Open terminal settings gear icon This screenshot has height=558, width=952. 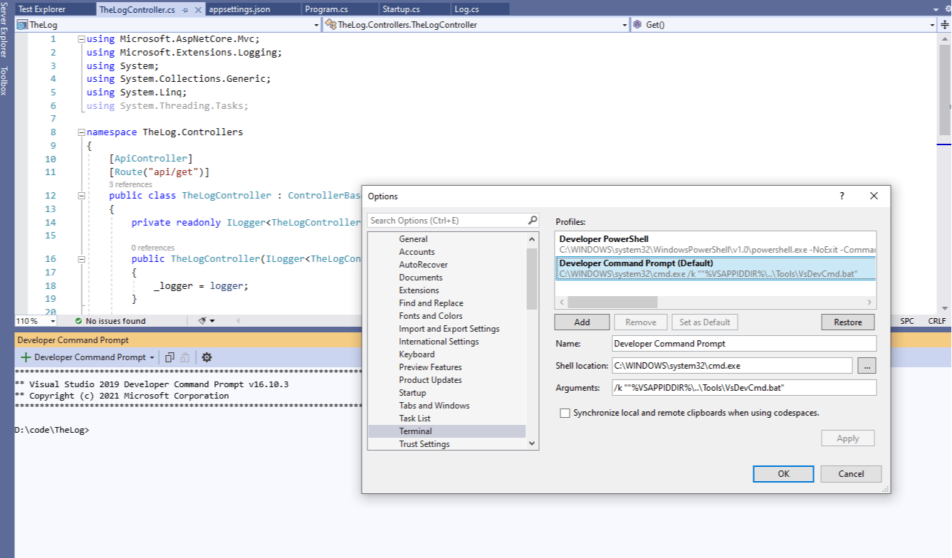[207, 357]
